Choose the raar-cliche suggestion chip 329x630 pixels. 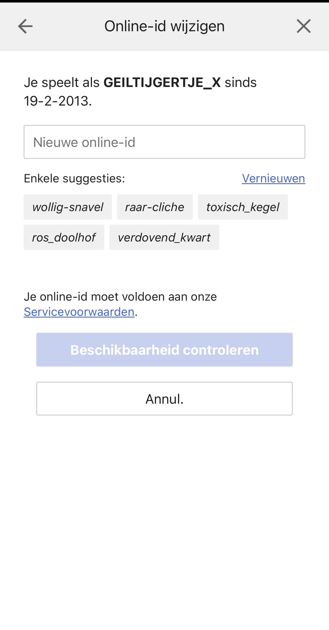click(x=155, y=207)
